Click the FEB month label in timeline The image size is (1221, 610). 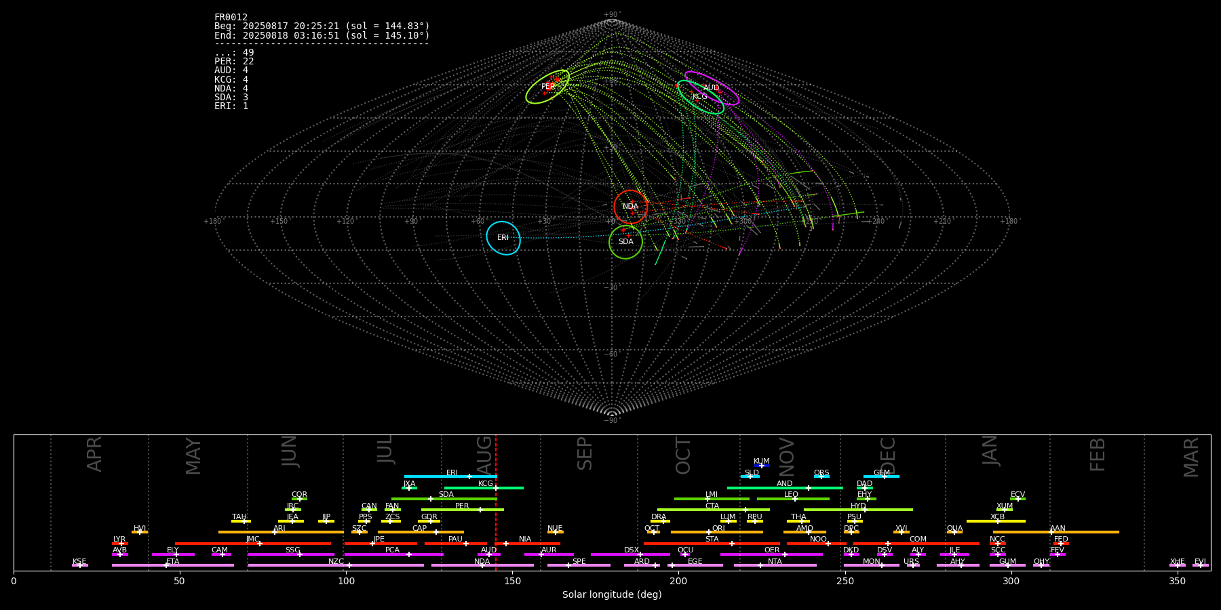click(1098, 455)
